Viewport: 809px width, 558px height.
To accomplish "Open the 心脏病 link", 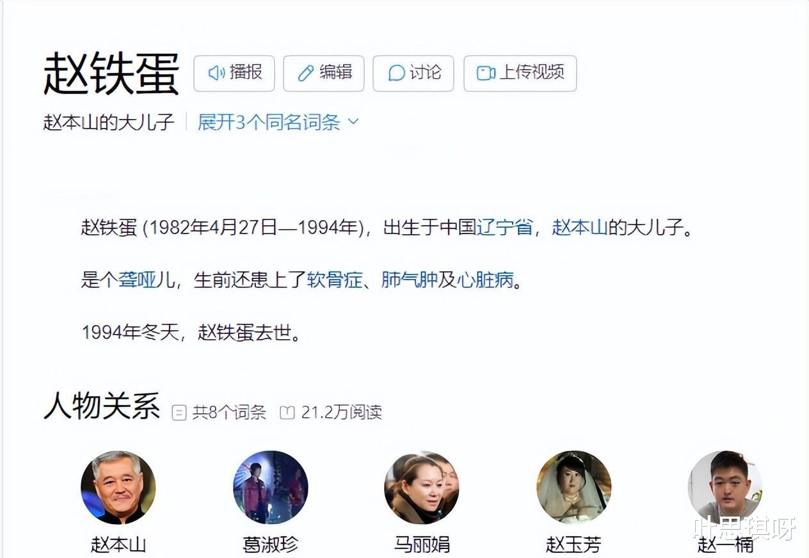I will click(x=486, y=280).
